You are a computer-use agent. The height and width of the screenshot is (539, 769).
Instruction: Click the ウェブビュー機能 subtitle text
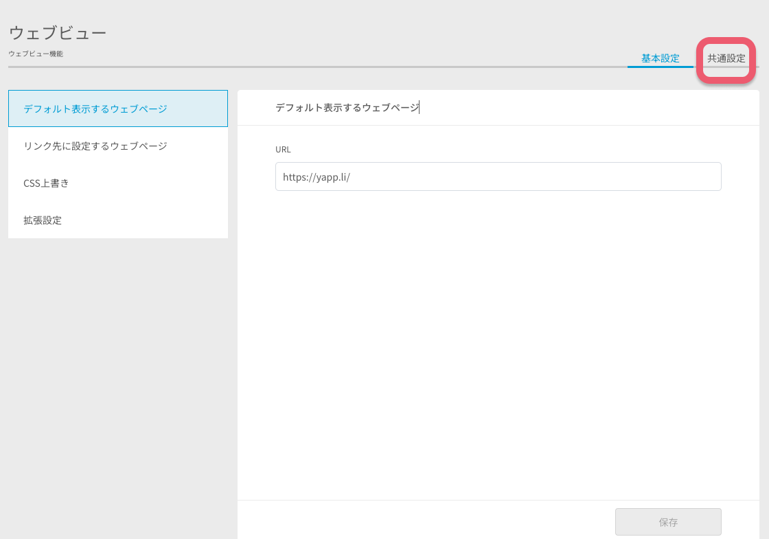tap(36, 54)
